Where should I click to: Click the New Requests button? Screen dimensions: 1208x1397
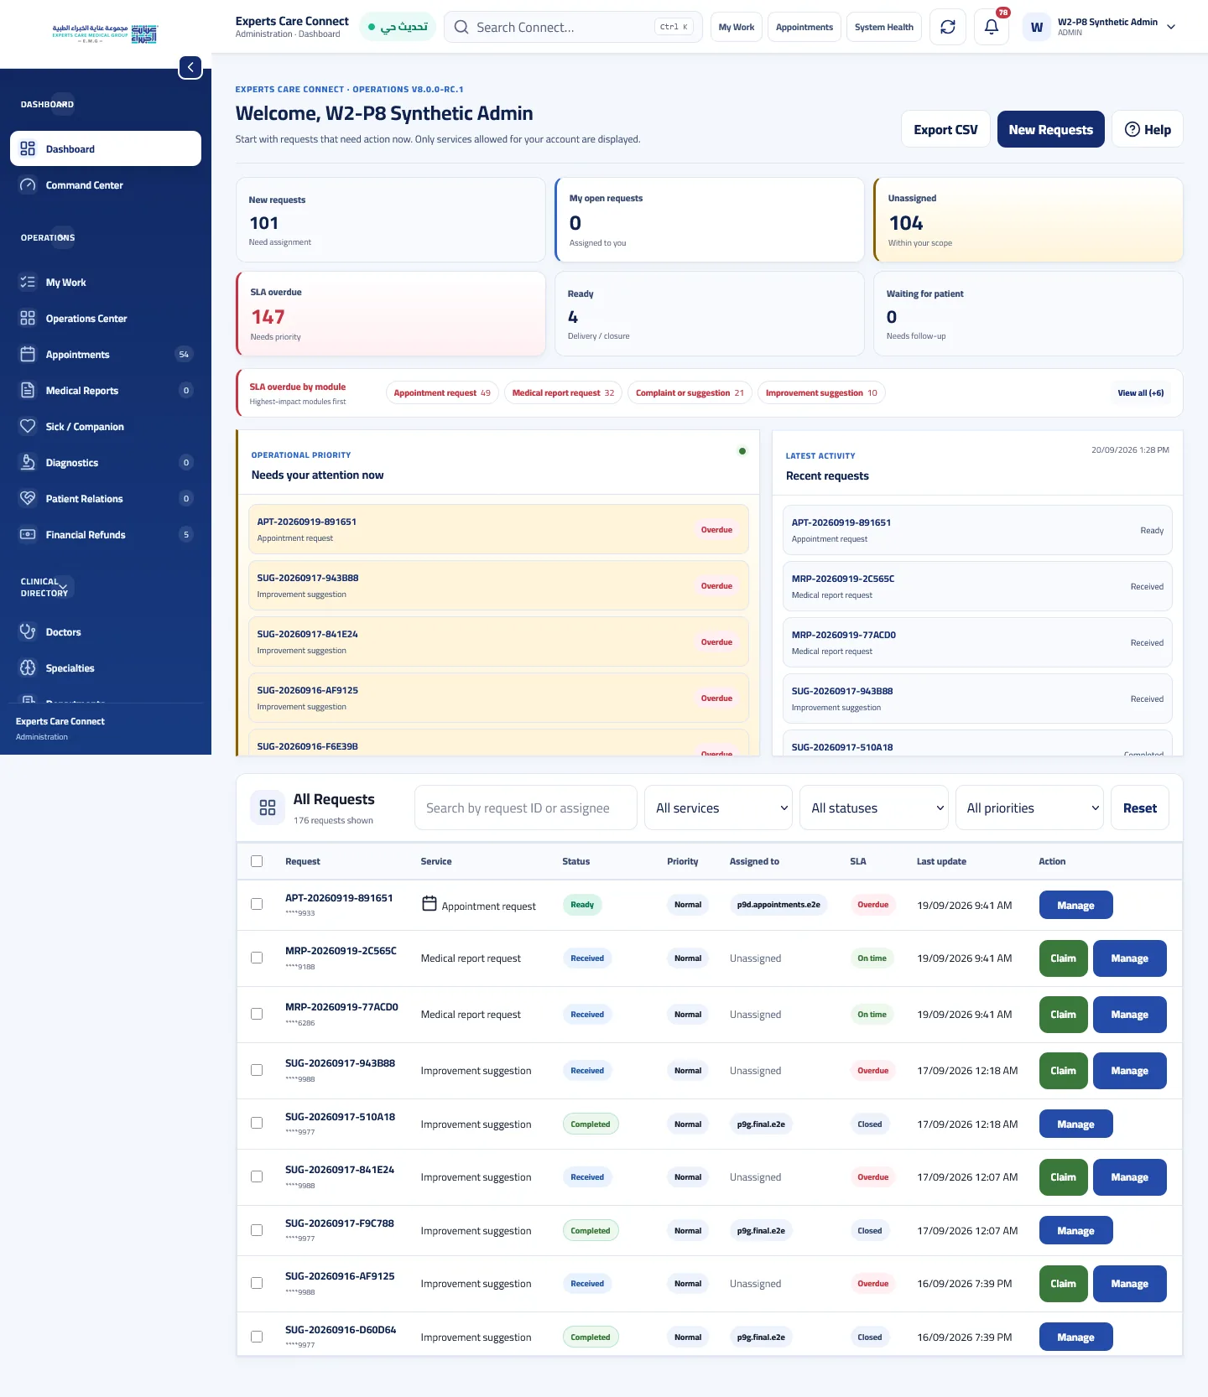[1050, 129]
